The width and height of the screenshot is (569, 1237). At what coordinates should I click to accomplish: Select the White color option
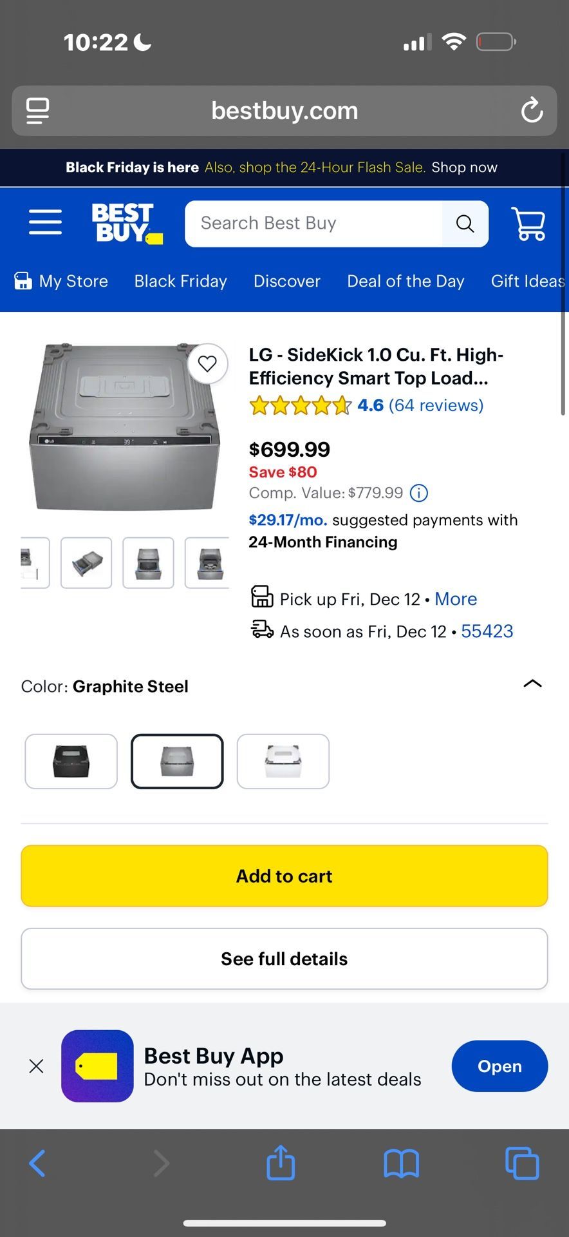click(x=283, y=761)
